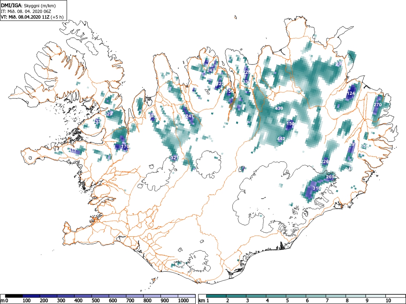Click the 170 visibility value in west
Screen dimensions: 406x304
tap(125, 147)
